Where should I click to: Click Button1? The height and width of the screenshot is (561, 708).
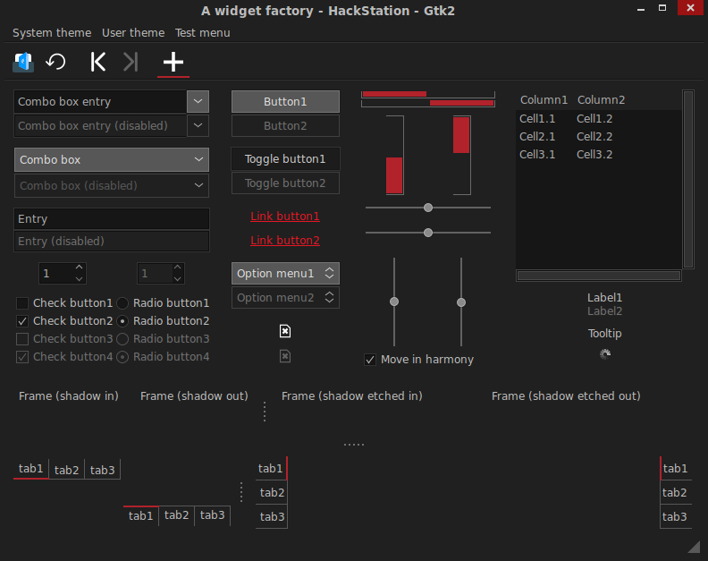[285, 101]
